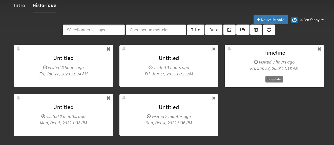Screen dimensions: 334x145
Task: Click the open folder icon in toolbar
Action: click(243, 30)
